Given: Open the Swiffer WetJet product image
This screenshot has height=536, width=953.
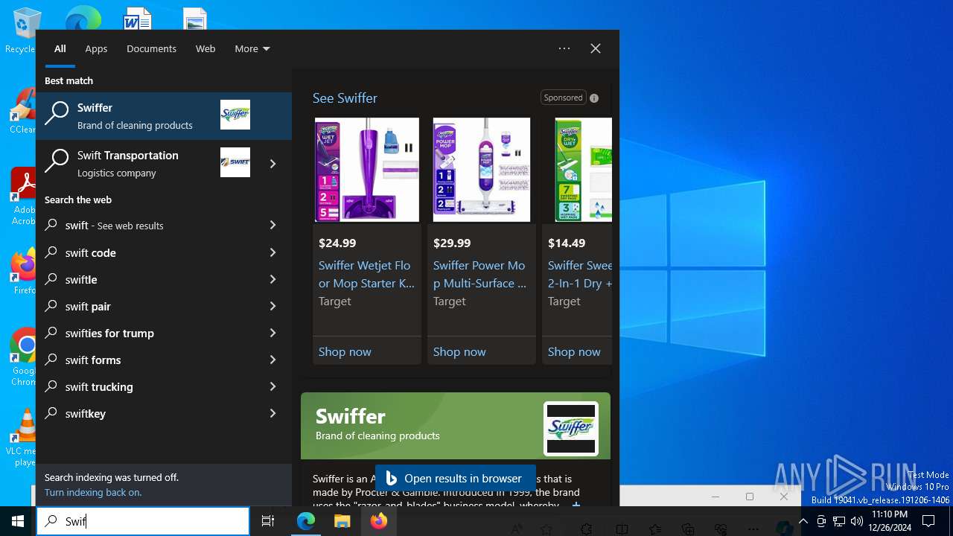Looking at the screenshot, I should 367,170.
